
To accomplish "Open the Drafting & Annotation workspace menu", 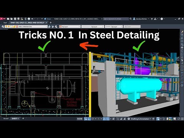I will (x=141, y=119).
